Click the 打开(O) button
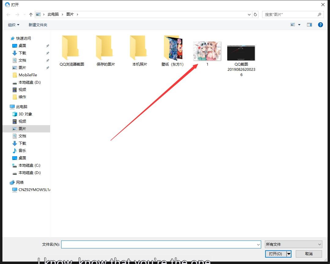 (x=275, y=254)
